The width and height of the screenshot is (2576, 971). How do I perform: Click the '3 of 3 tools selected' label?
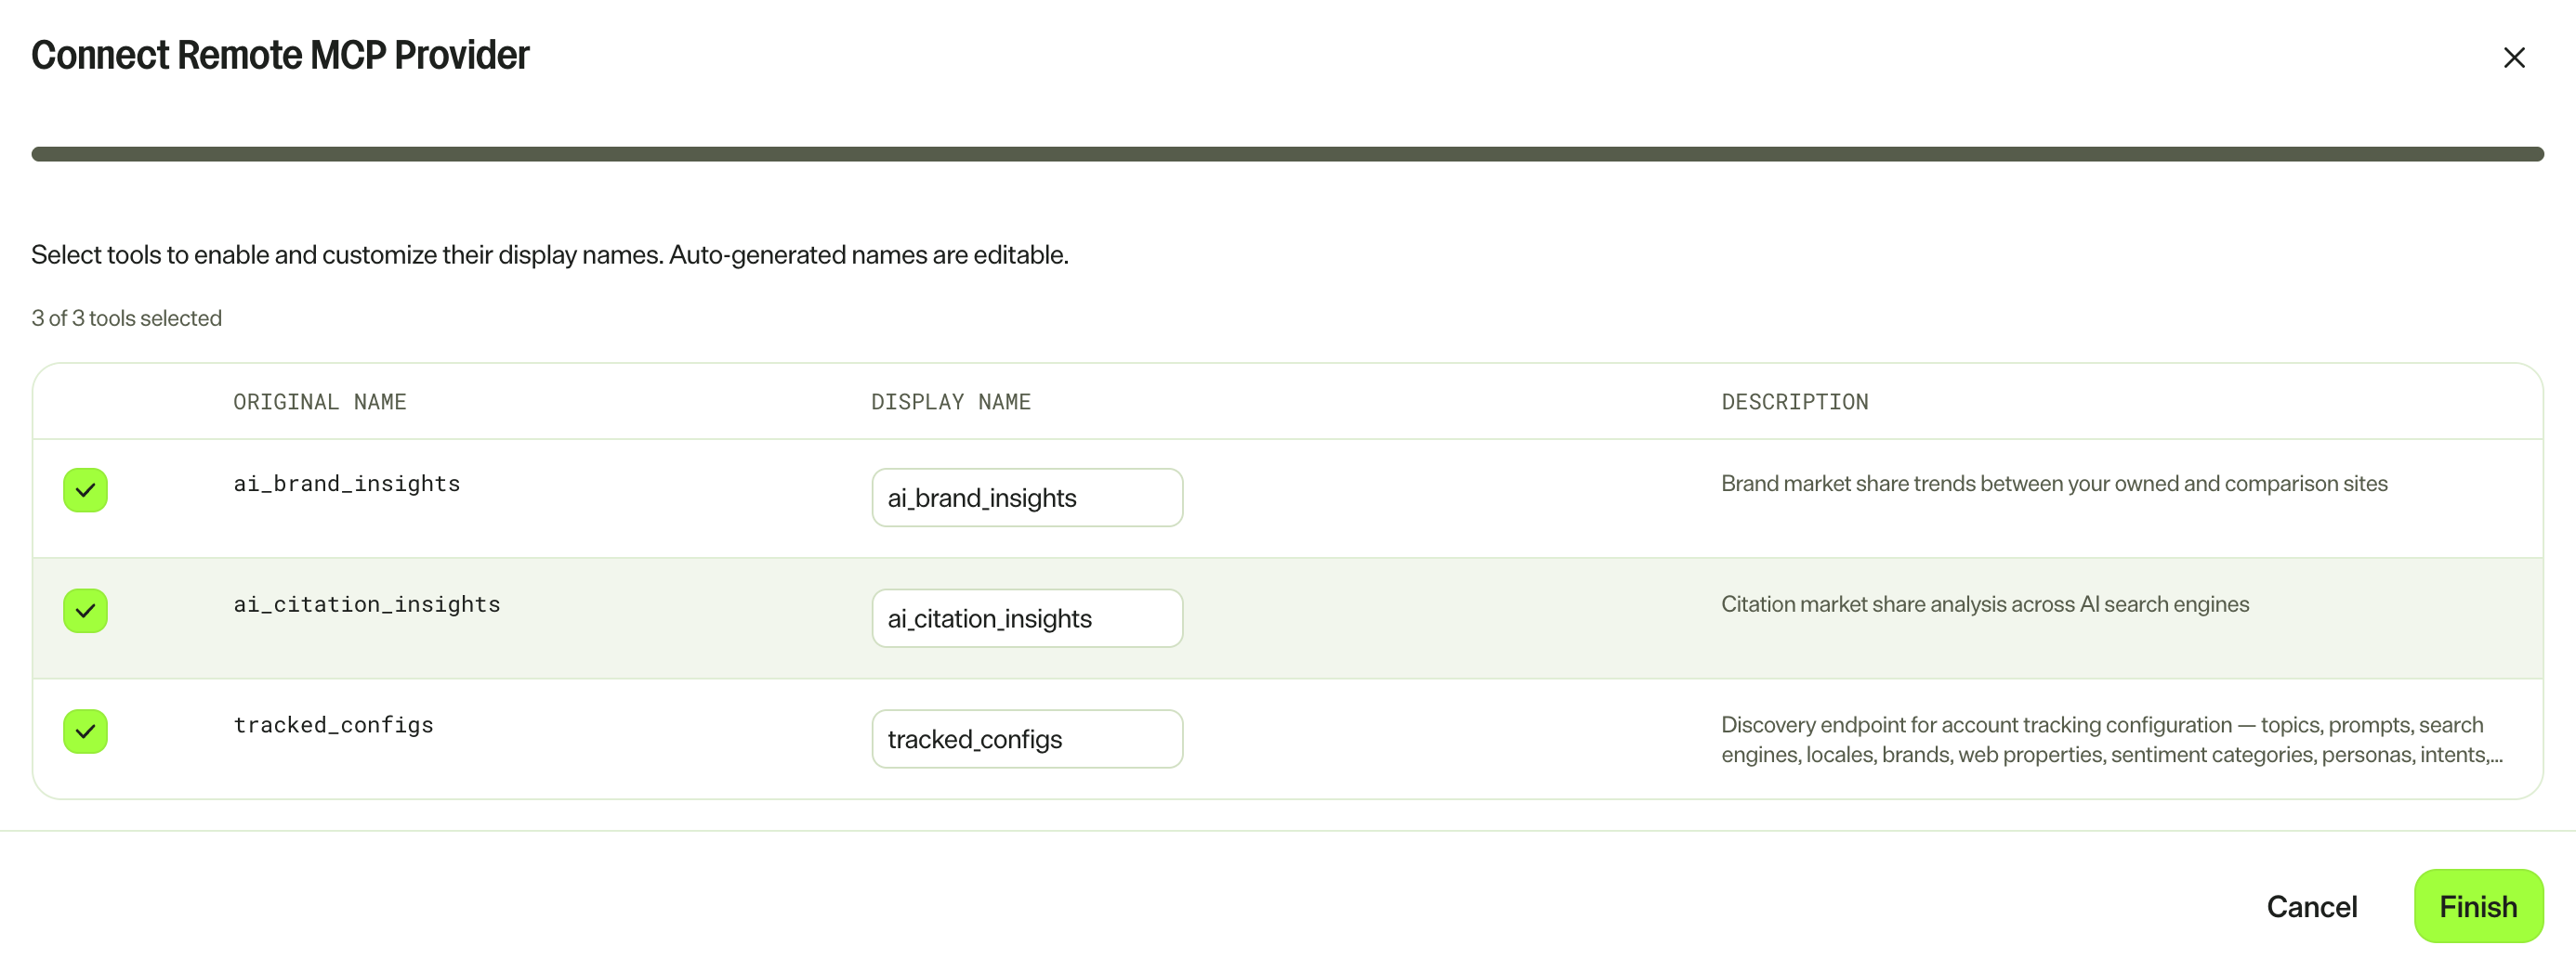pos(127,317)
